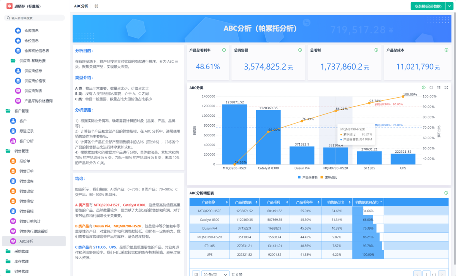Toggle the 产品销售额 legend series in chart
The height and width of the screenshot is (276, 456).
[308, 177]
